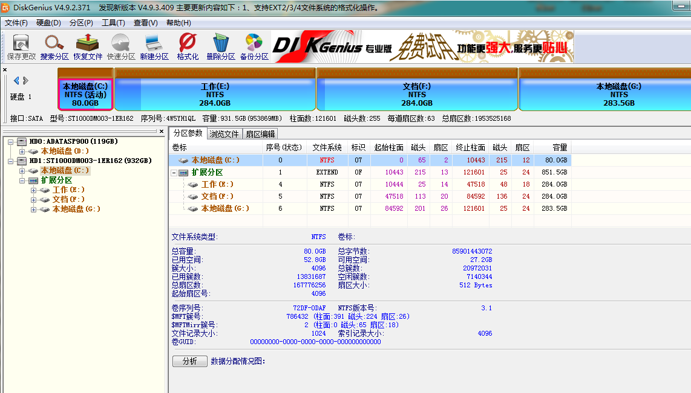Click the 分析 button

pyautogui.click(x=189, y=361)
